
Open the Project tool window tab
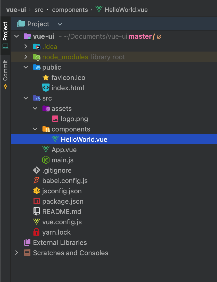click(x=5, y=35)
